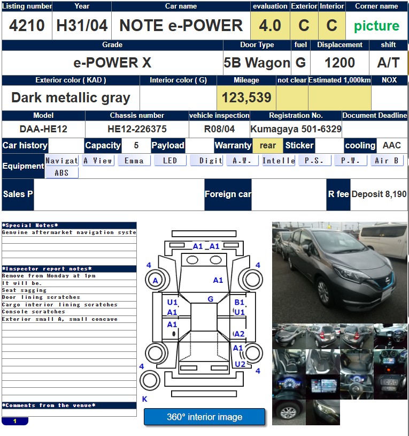Select grade text e-POWER X
This screenshot has height=436, width=409.
112,63
